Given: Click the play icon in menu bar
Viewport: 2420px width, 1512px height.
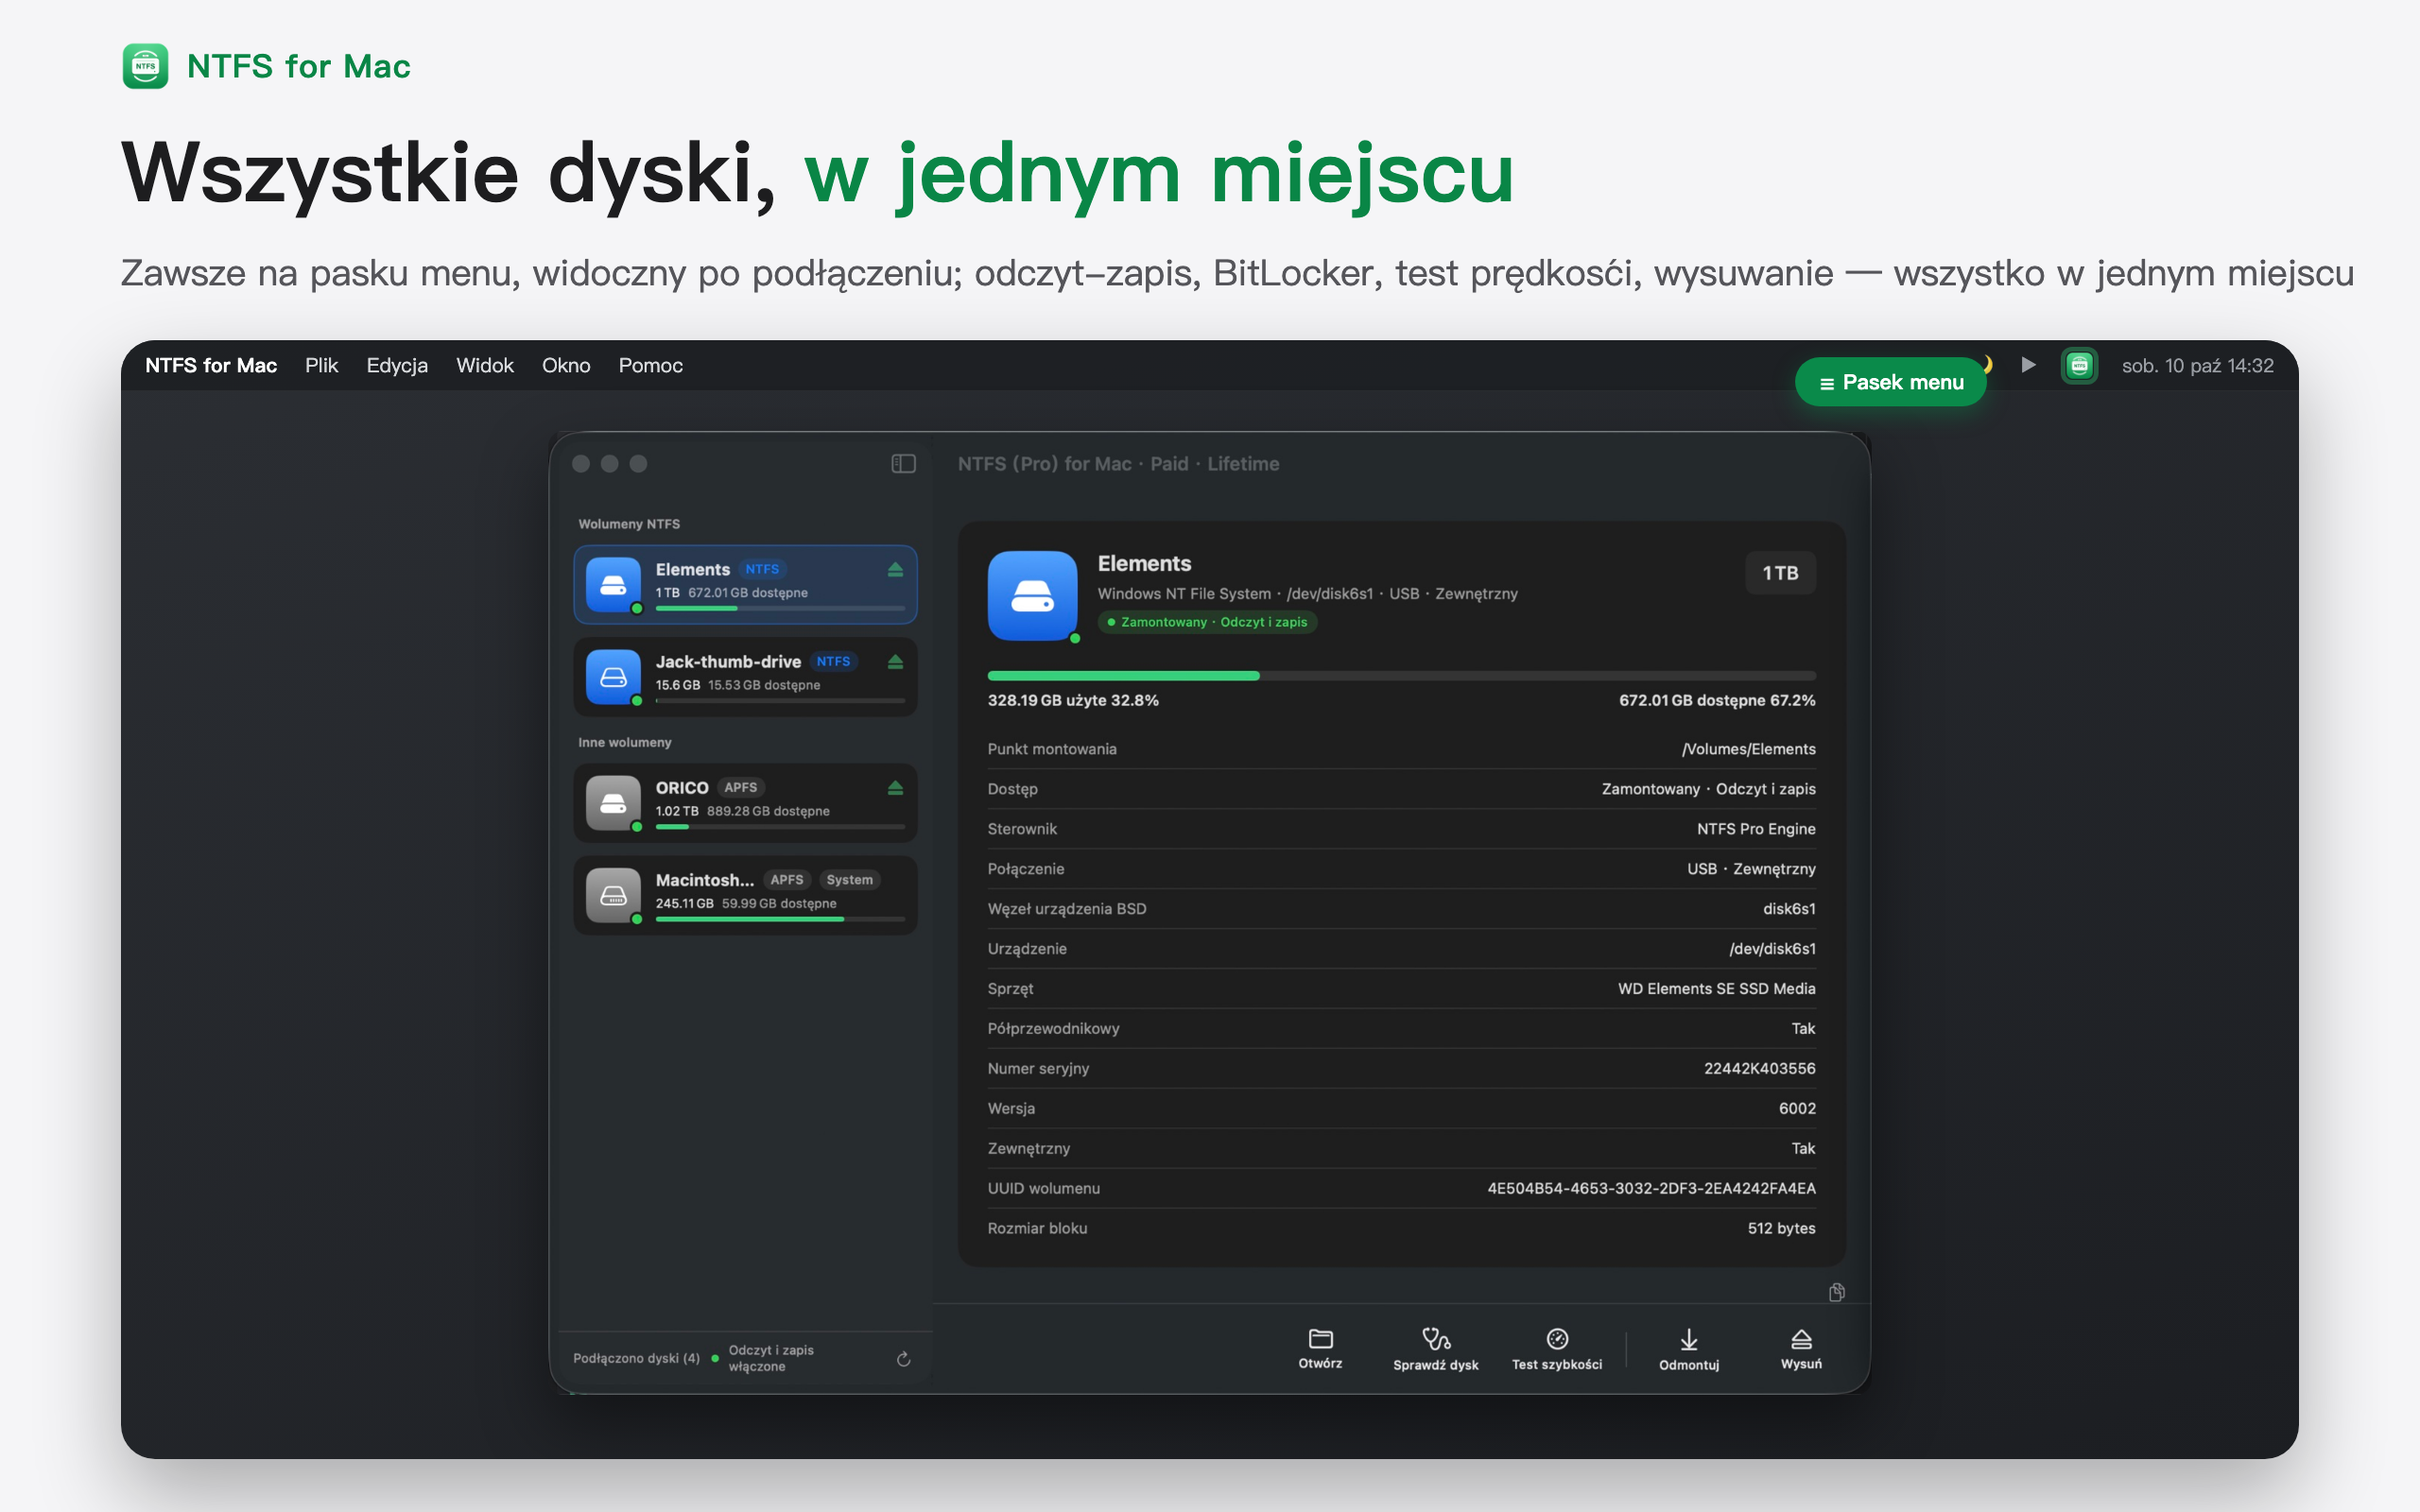Looking at the screenshot, I should 2028,365.
